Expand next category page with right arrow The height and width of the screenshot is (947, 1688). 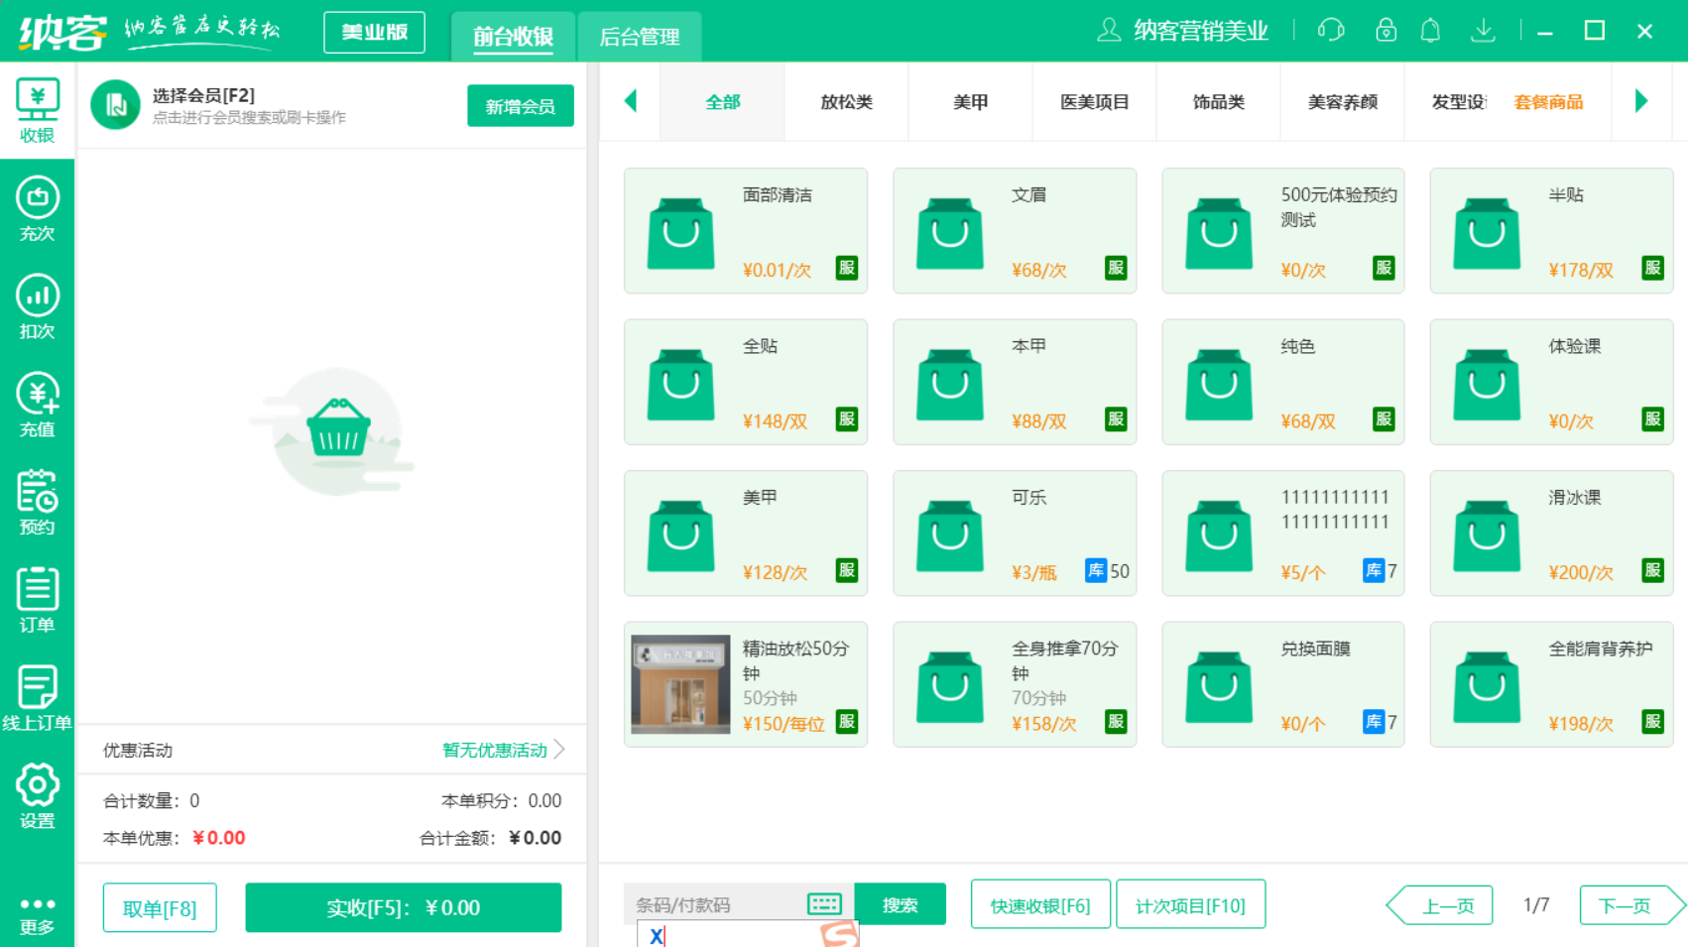coord(1641,101)
